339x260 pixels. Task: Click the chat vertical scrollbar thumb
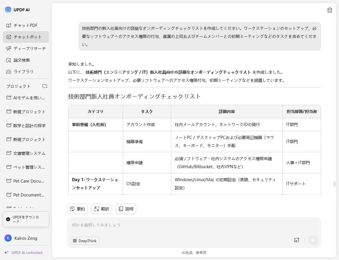334,184
